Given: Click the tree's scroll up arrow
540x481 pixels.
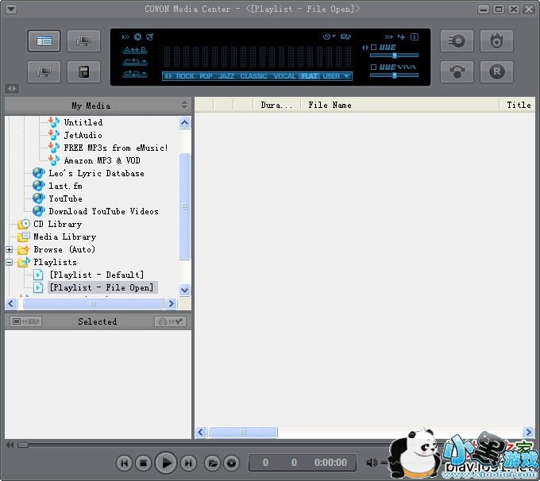Looking at the screenshot, I should pos(184,122).
